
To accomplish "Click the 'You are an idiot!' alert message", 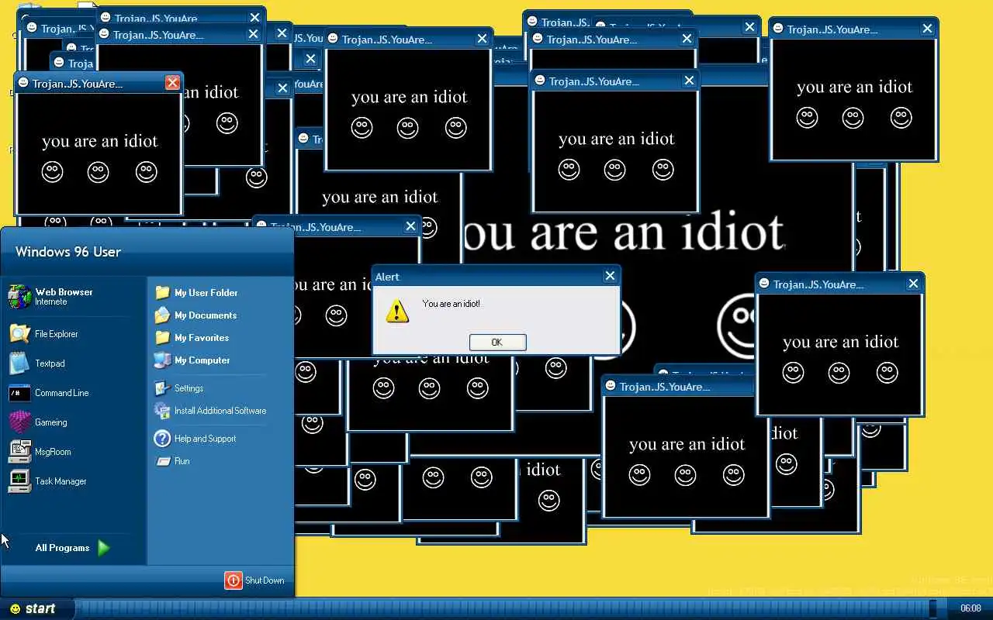I will click(x=452, y=304).
